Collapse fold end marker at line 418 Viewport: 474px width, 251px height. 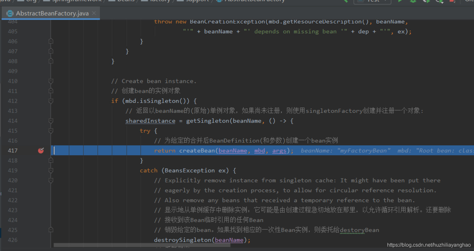51,160
